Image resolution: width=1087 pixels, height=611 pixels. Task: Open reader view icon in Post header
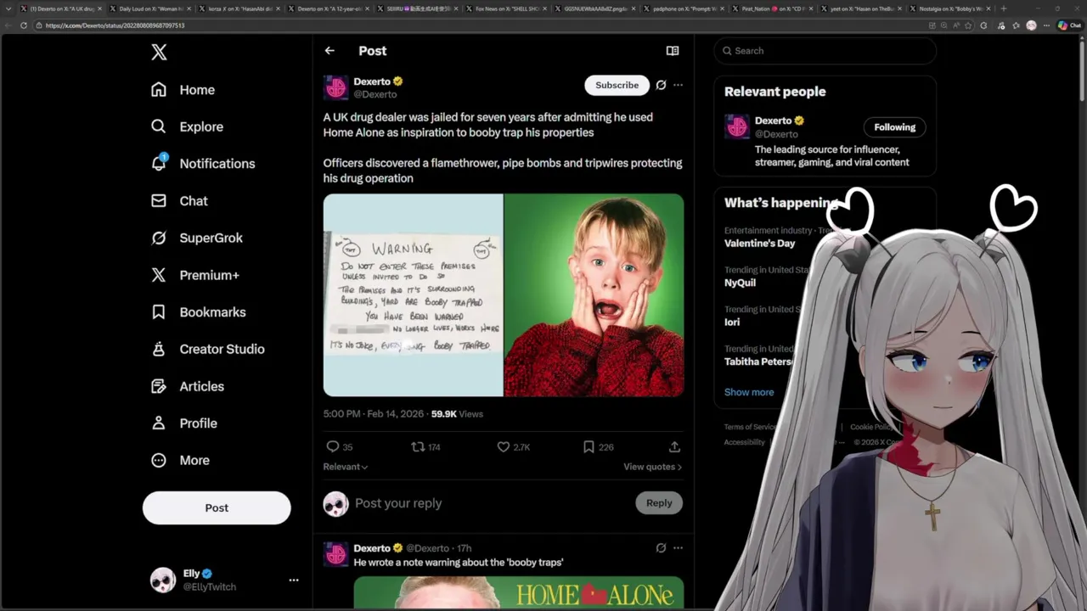click(x=673, y=51)
